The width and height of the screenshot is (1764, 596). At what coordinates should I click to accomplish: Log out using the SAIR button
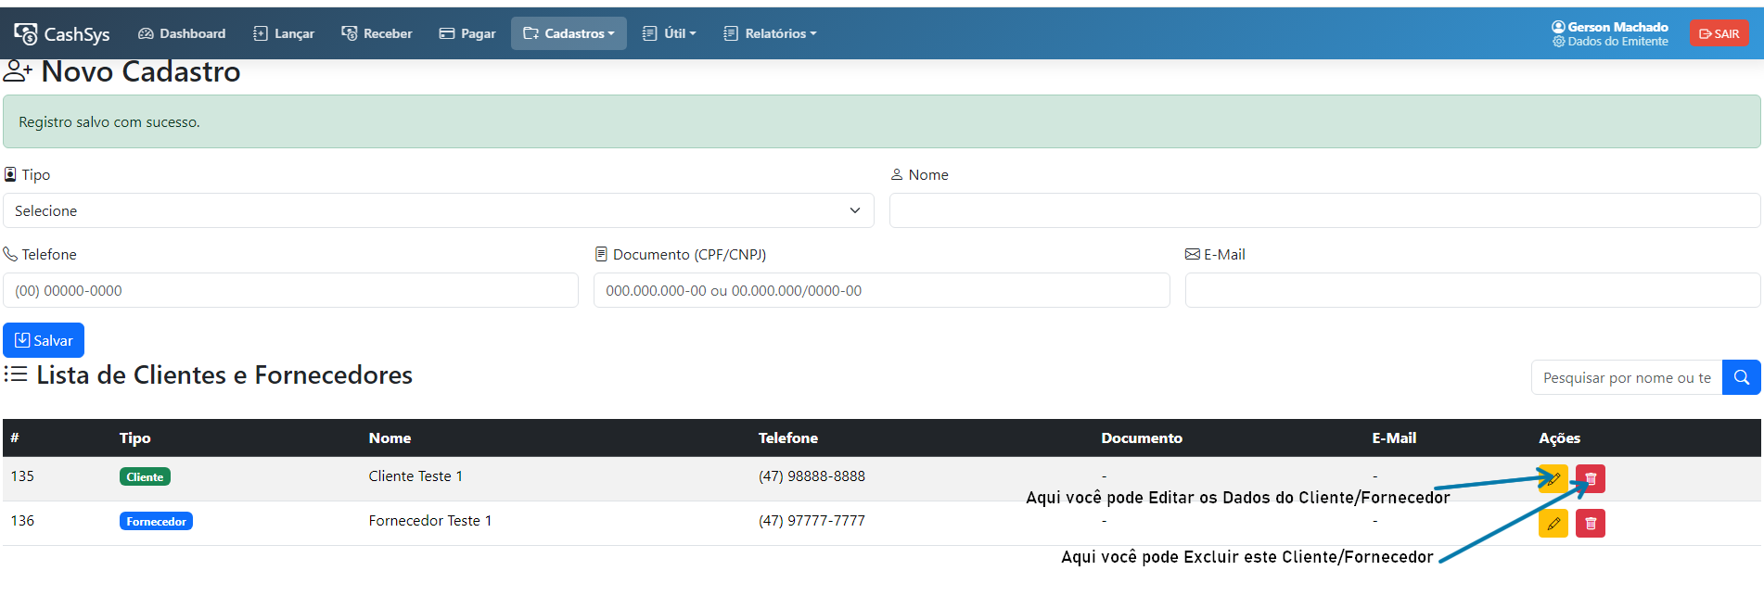[1719, 33]
